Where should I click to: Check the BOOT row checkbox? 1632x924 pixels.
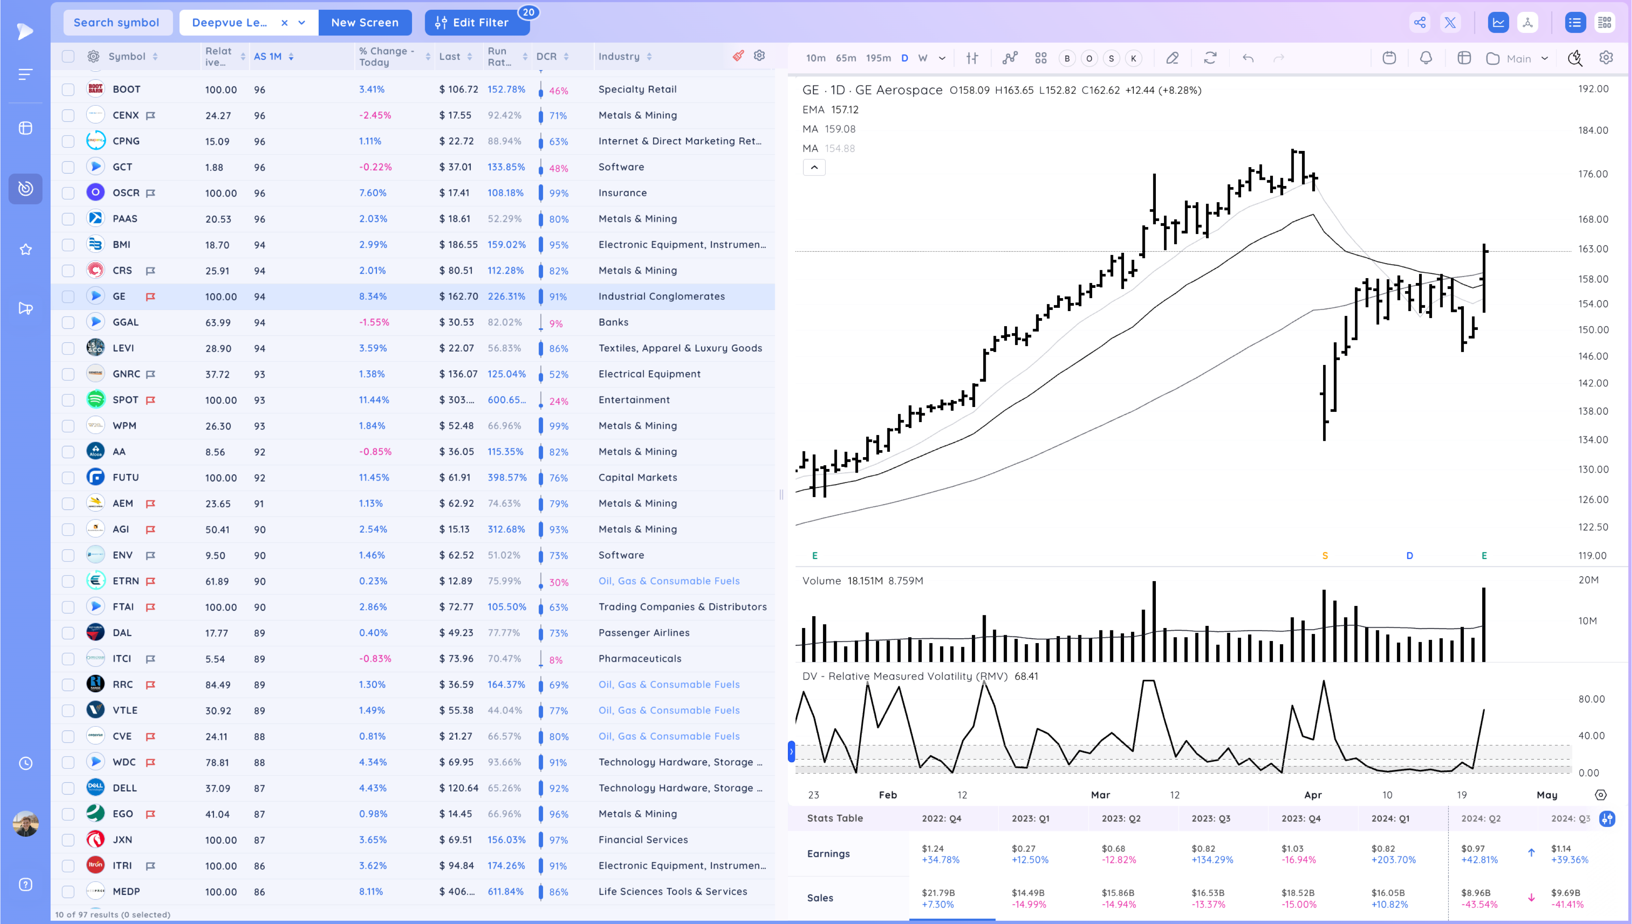tap(68, 89)
